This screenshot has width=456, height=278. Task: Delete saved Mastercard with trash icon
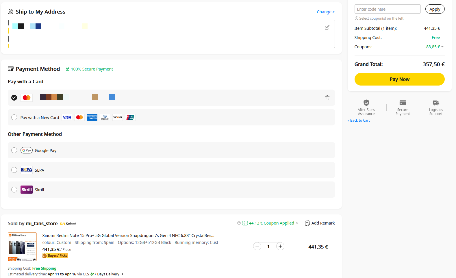[x=327, y=98]
